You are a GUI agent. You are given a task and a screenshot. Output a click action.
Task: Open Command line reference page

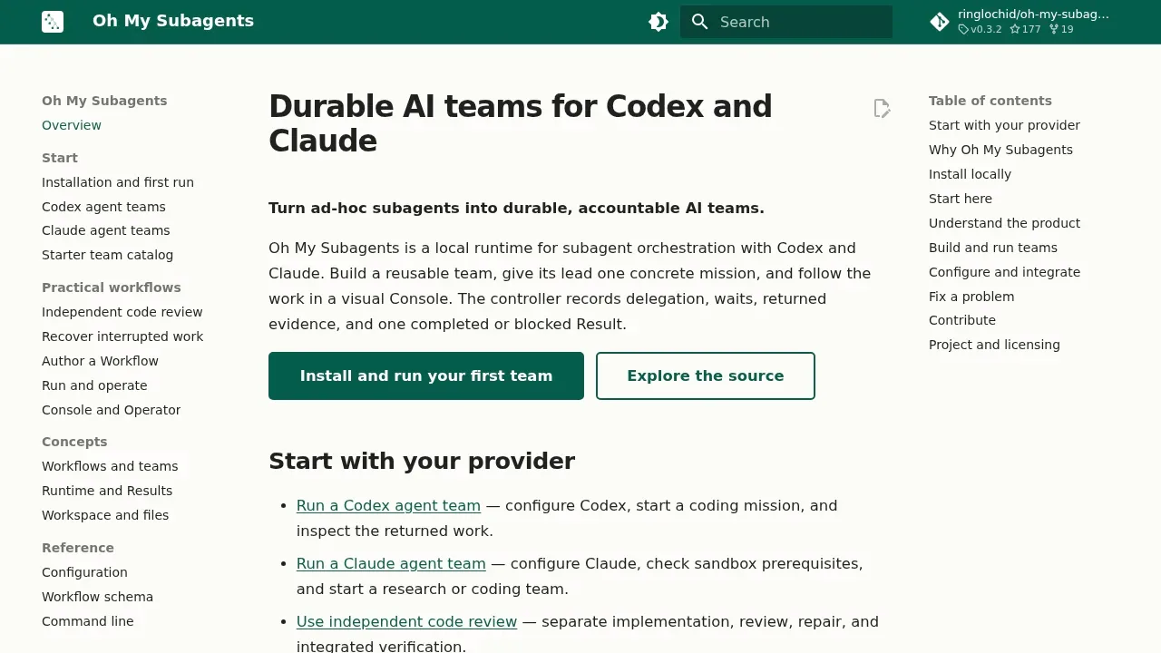(x=87, y=621)
